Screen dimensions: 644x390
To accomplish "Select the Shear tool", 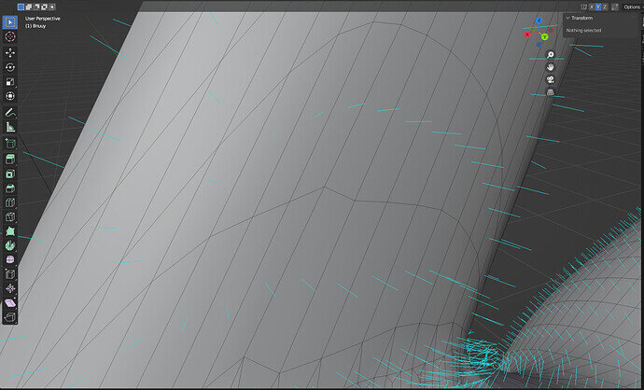I will pyautogui.click(x=10, y=303).
